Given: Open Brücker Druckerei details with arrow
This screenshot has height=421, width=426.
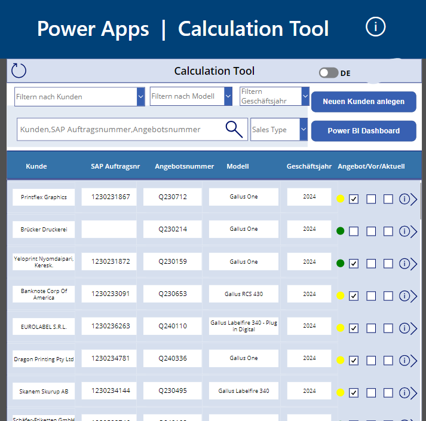Looking at the screenshot, I should tap(414, 231).
